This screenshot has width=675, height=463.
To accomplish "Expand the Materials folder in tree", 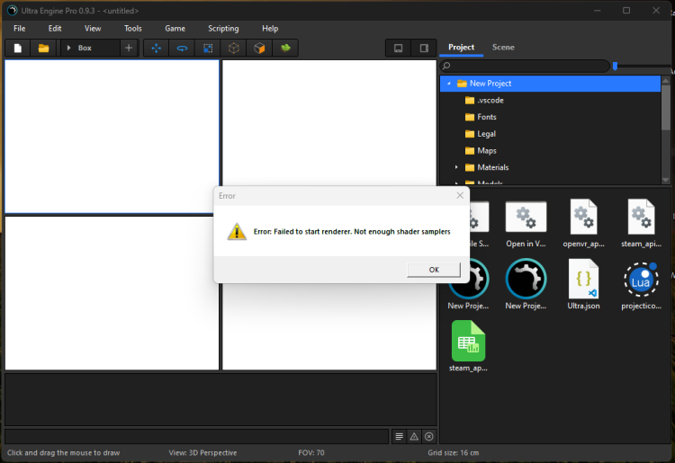I will point(456,167).
